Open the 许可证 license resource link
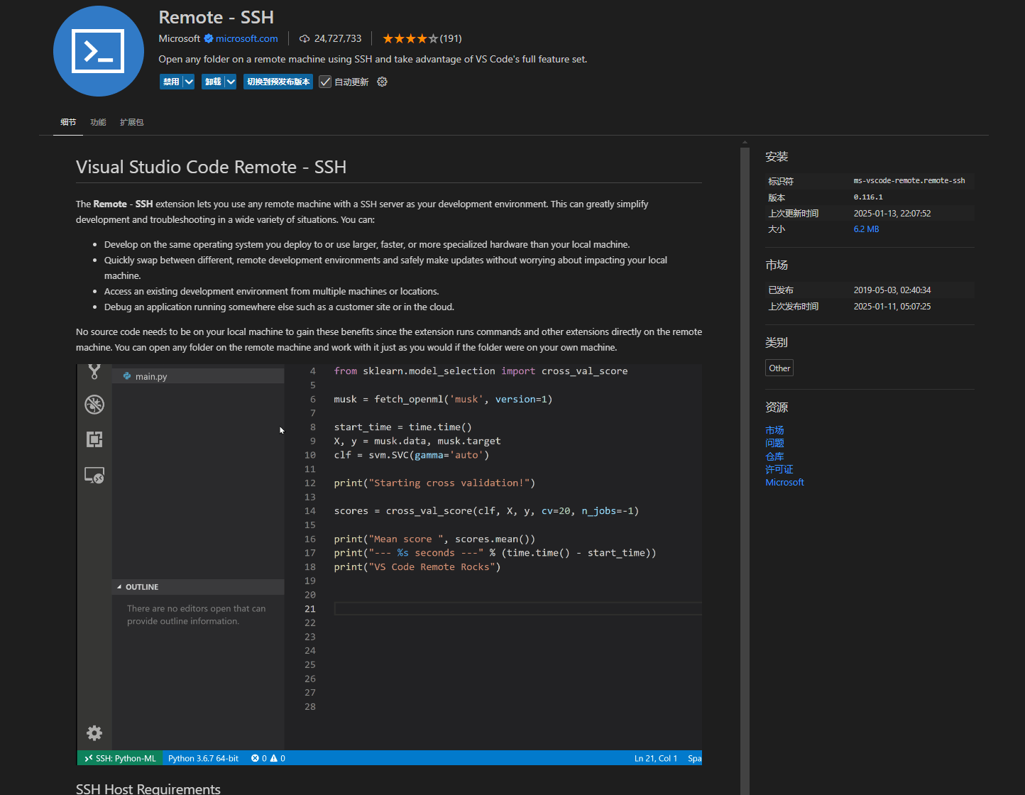The width and height of the screenshot is (1025, 795). click(x=779, y=469)
